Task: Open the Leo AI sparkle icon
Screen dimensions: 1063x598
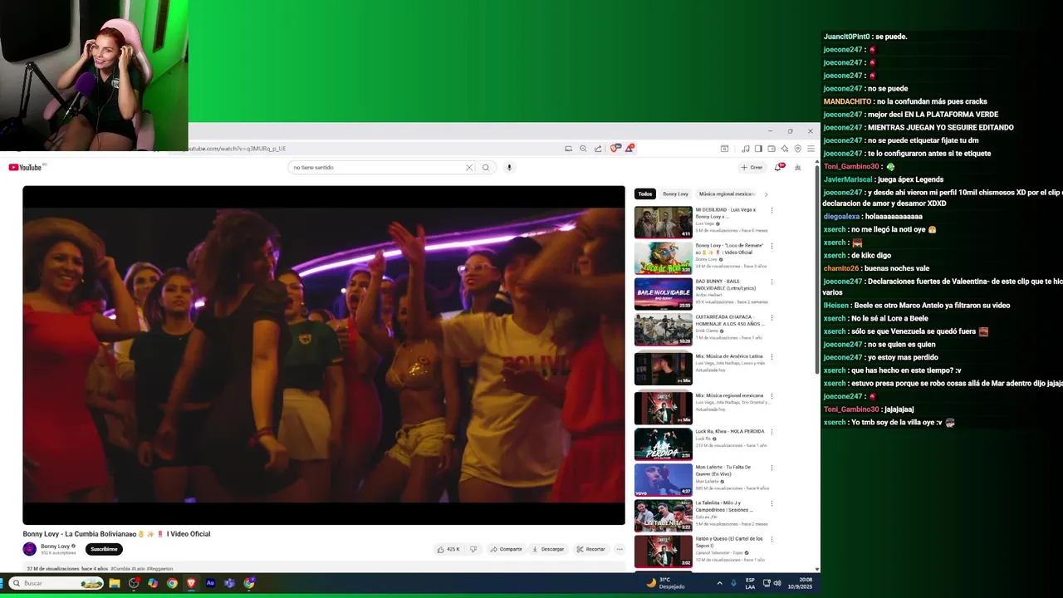Action: 785,149
